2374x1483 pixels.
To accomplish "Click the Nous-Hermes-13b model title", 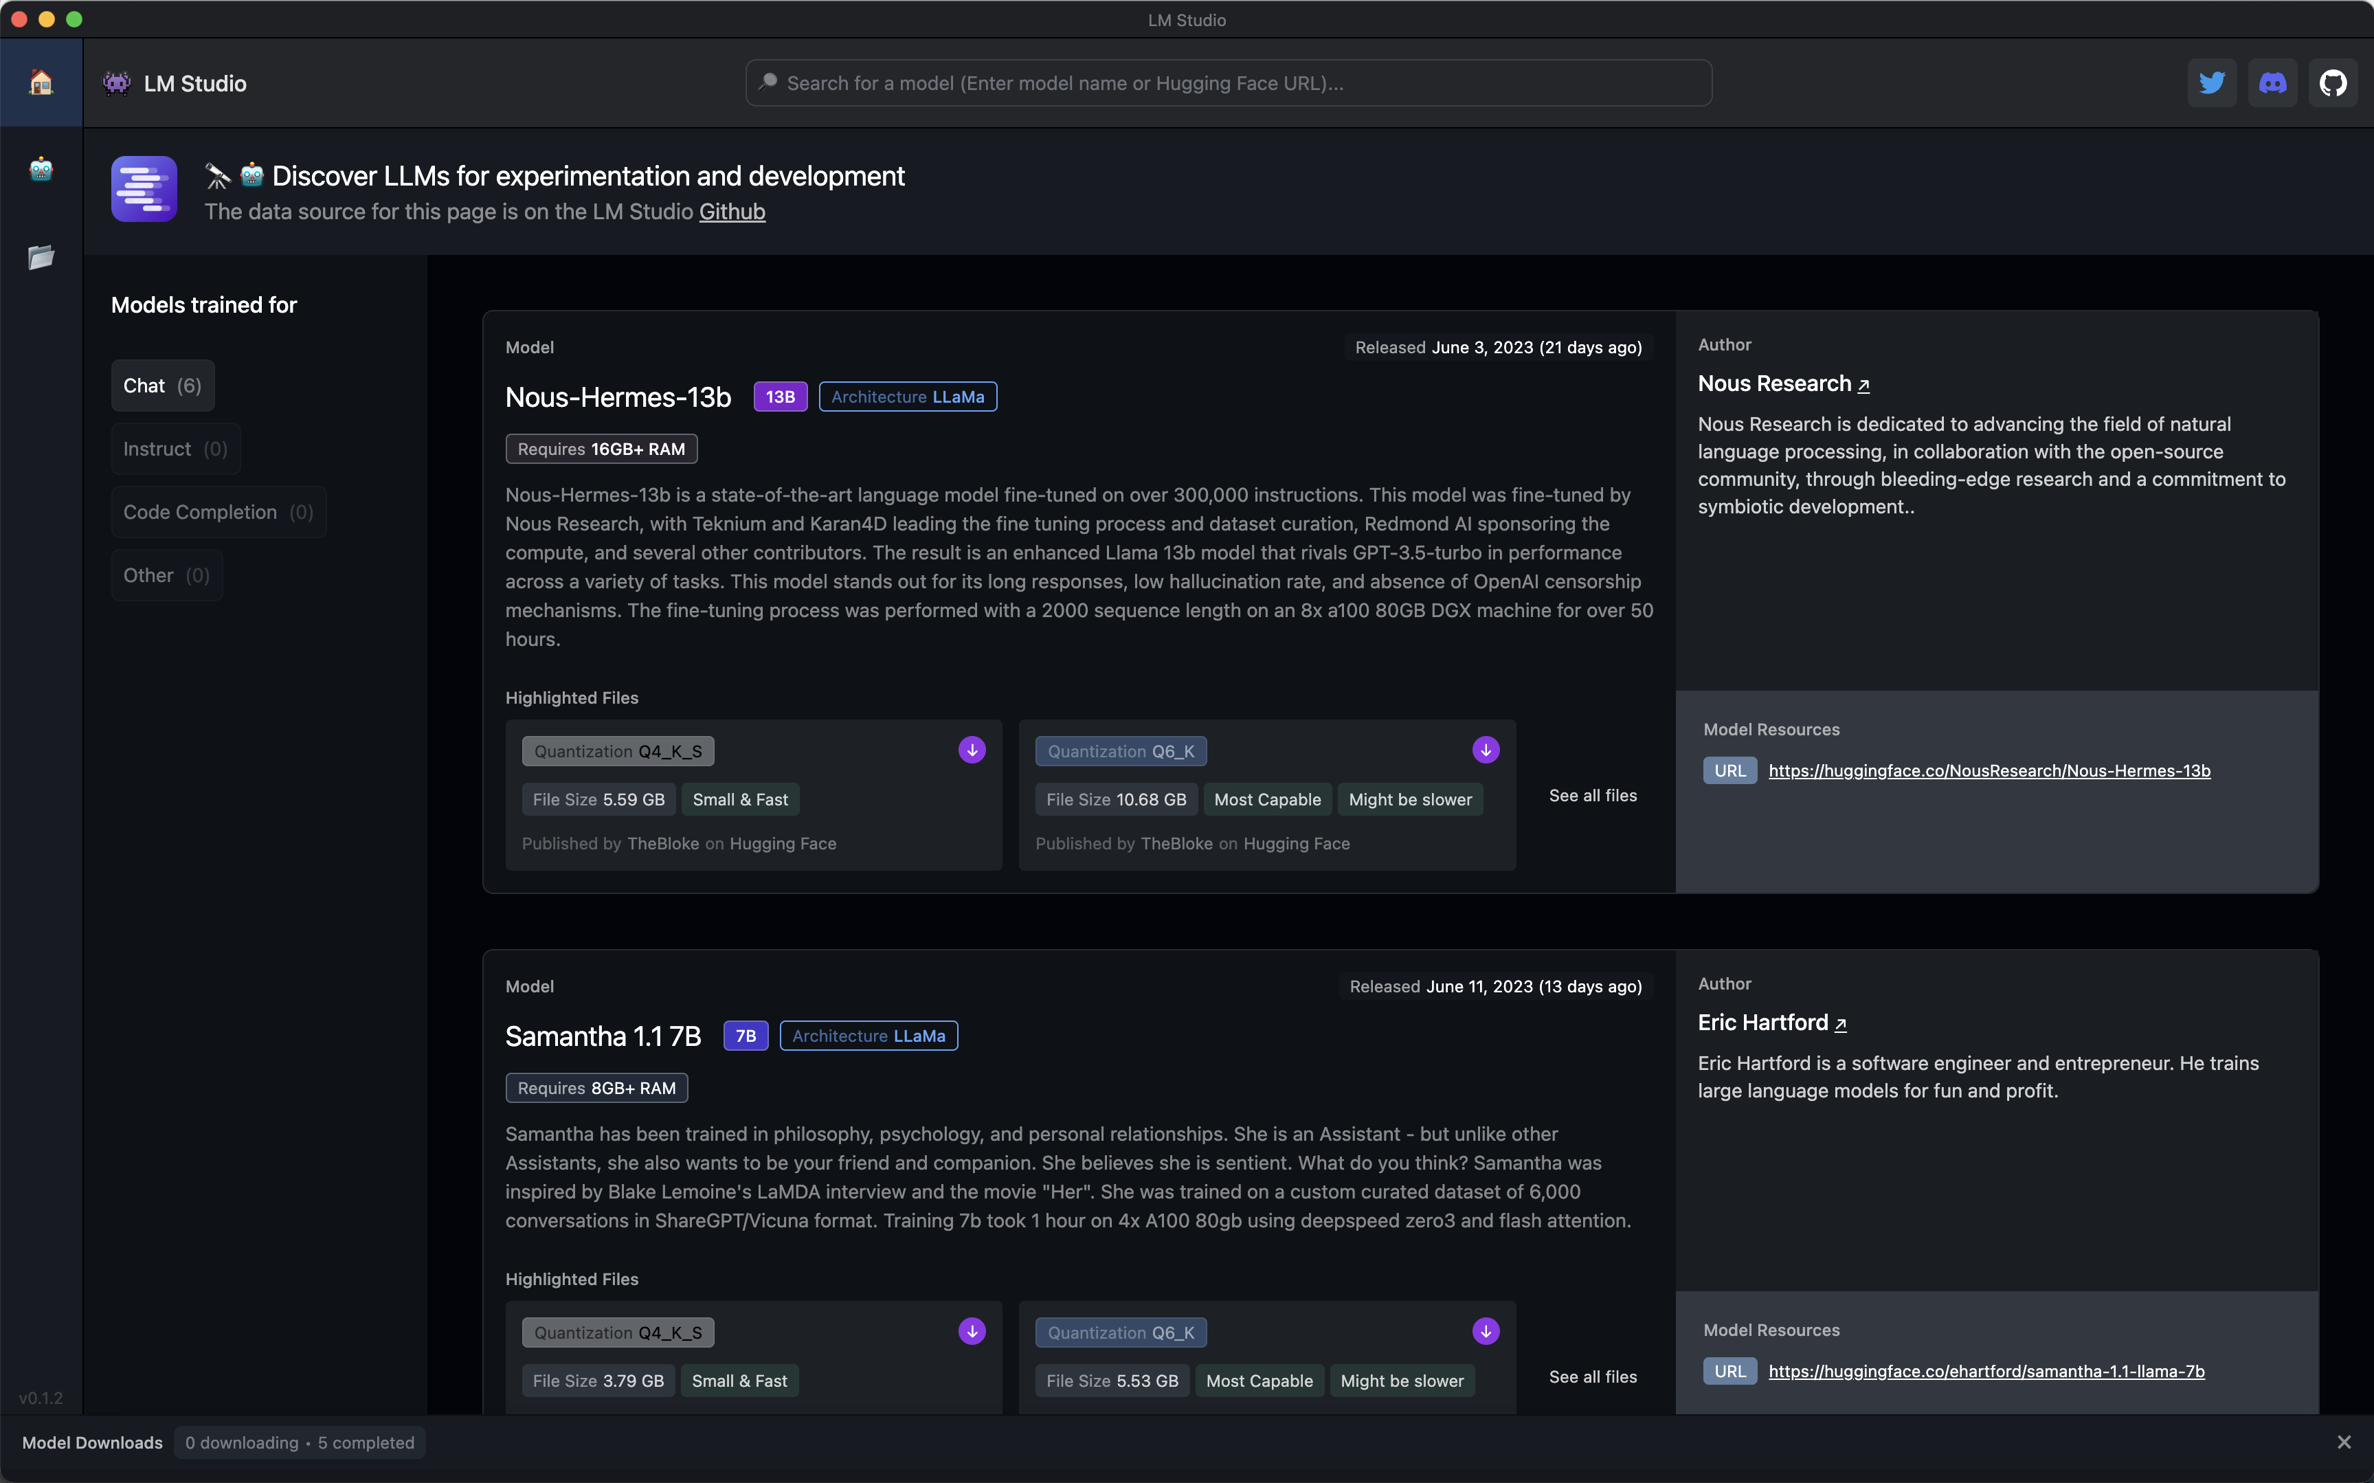I will [618, 397].
